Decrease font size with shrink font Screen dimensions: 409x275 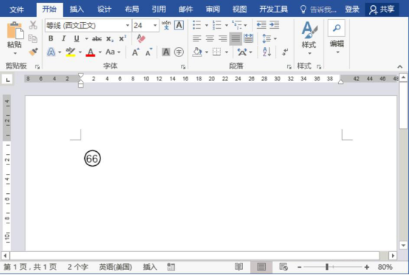pos(148,52)
